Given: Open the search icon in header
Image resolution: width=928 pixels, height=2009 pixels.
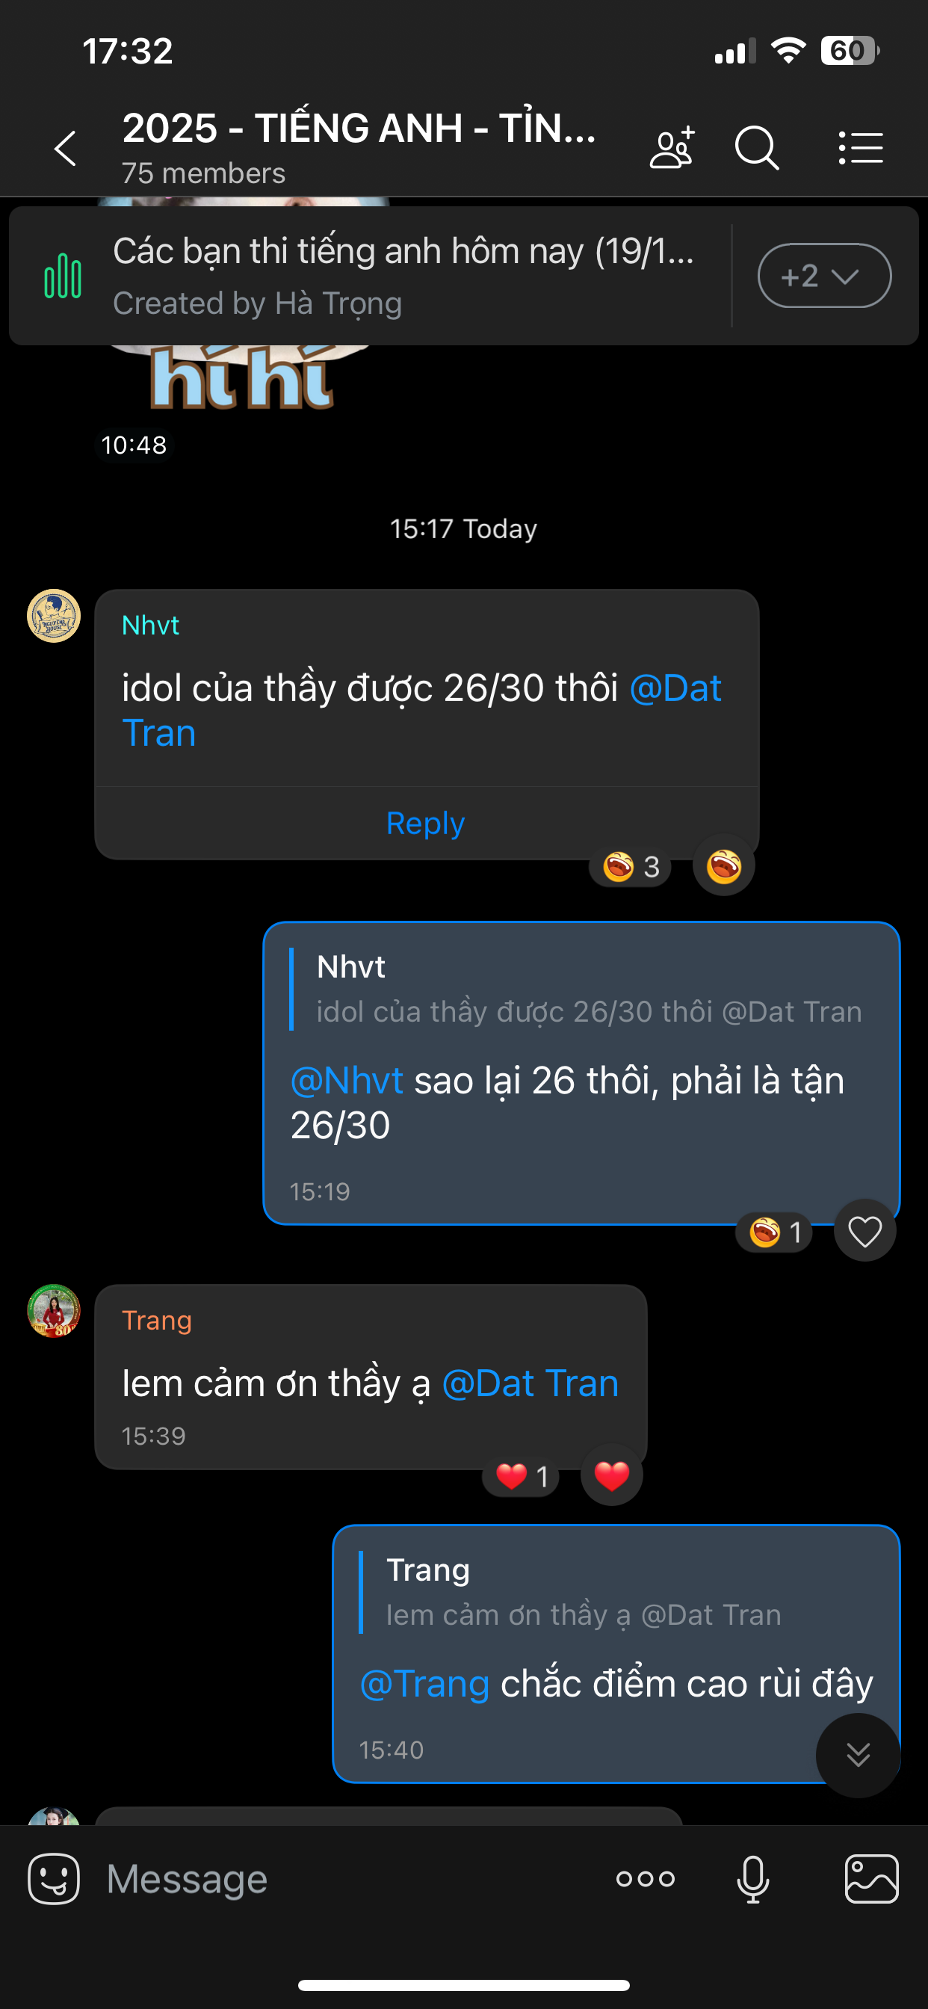Looking at the screenshot, I should click(x=756, y=147).
